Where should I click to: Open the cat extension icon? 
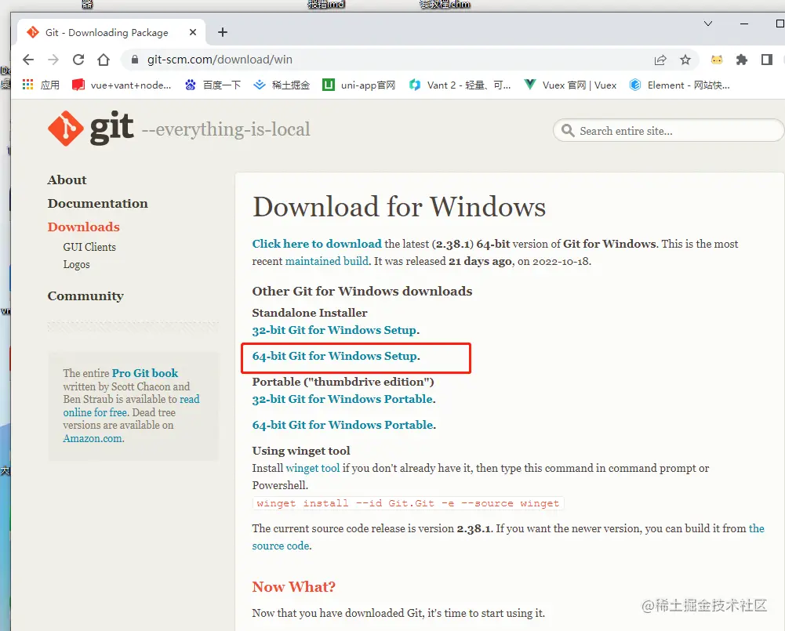[717, 60]
